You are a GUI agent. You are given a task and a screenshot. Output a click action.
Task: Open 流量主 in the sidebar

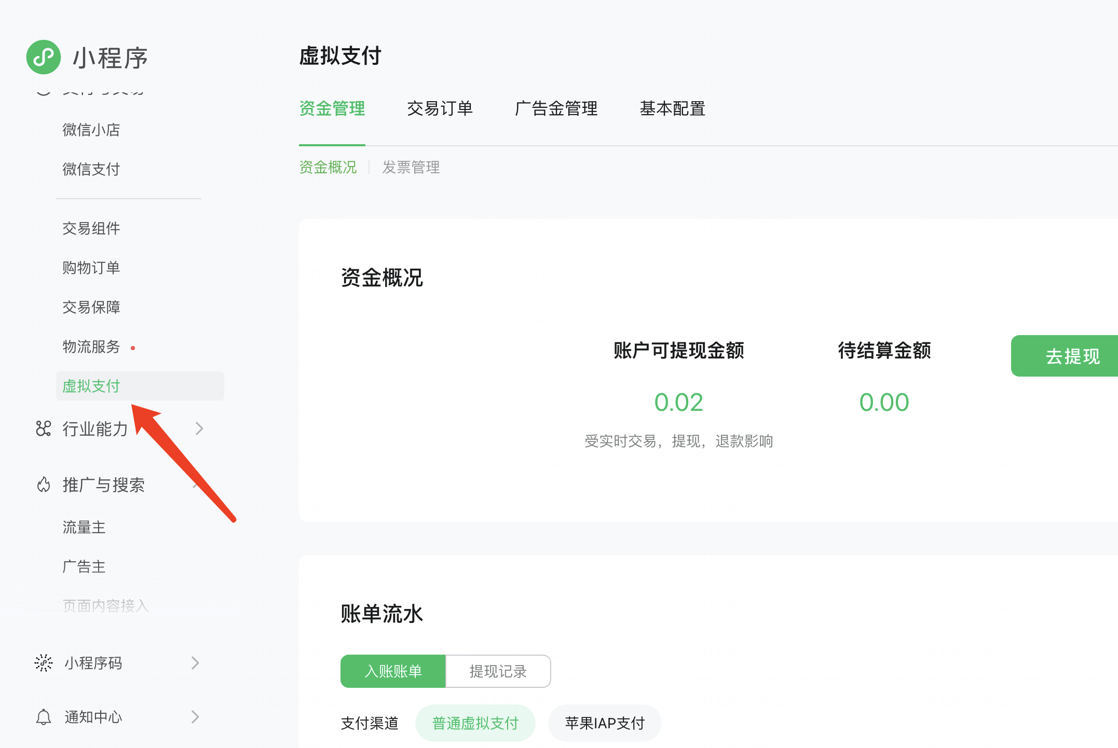(x=84, y=527)
